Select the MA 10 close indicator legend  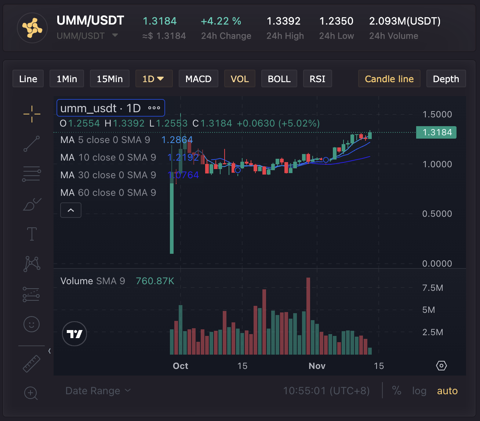pyautogui.click(x=108, y=157)
